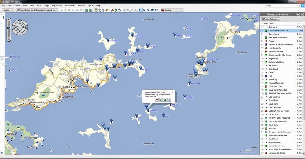Click the Undo arrow in toolbar

[77, 10]
